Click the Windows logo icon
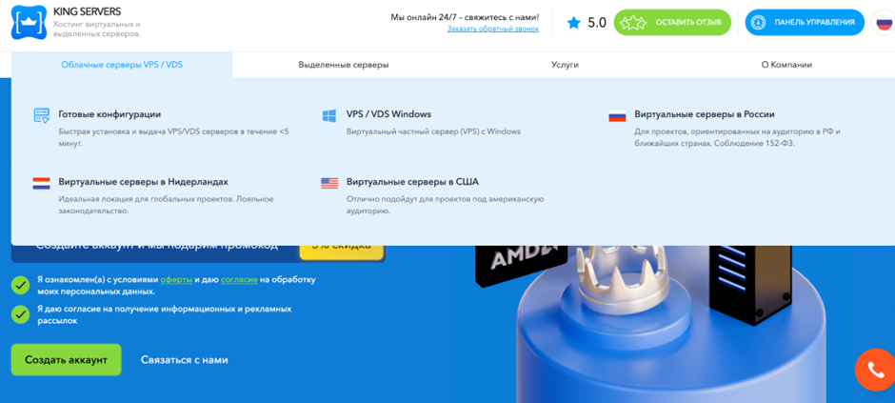This screenshot has height=403, width=895. click(x=329, y=115)
